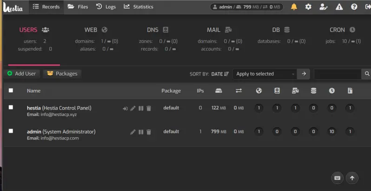371x191 pixels.
Task: Delete the hestia user trash icon
Action: pyautogui.click(x=149, y=108)
